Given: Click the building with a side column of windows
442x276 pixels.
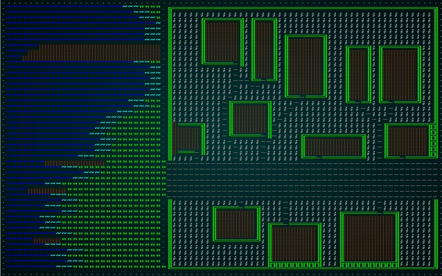Looking at the screenshot, I should pos(412,140).
